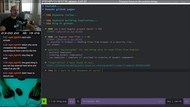Click the teal keyboard hands camera view

[x=20, y=93]
